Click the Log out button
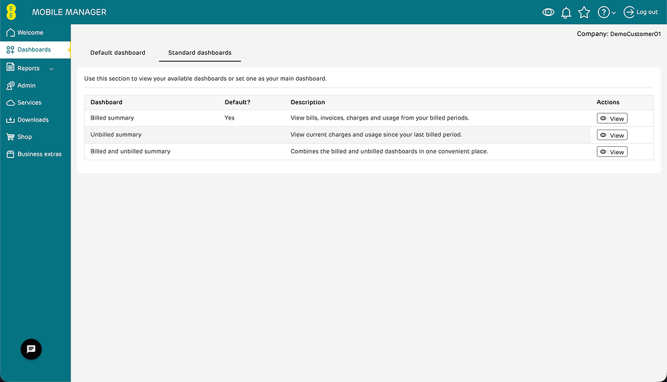This screenshot has width=667, height=382. [x=640, y=12]
